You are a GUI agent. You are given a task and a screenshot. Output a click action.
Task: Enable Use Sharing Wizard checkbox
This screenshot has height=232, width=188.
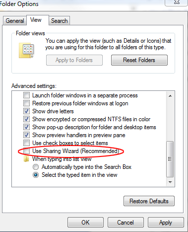point(26,151)
